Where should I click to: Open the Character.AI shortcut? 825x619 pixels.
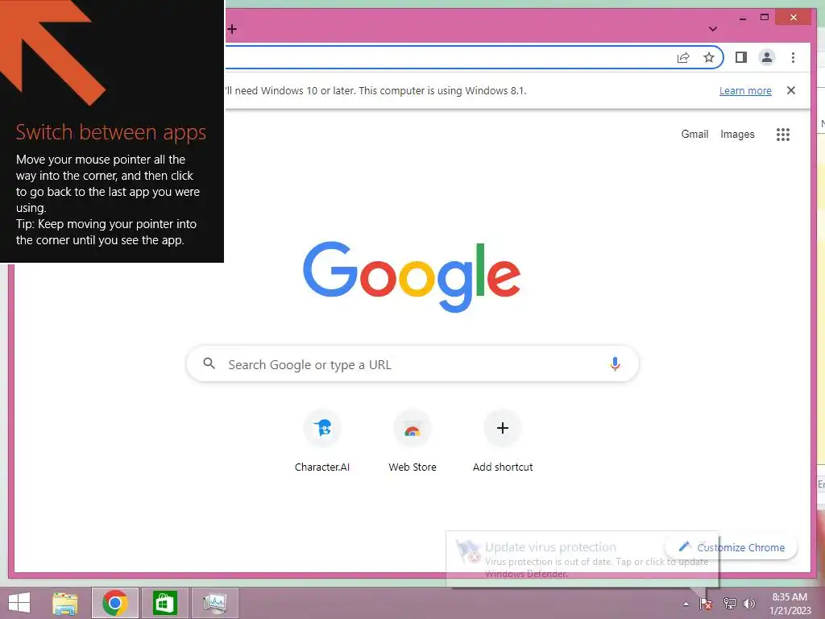click(x=322, y=441)
